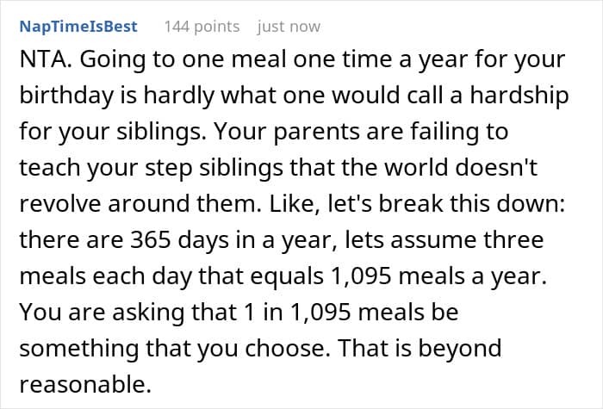
Task: Click the phrase 'meals each day'
Action: (x=105, y=276)
